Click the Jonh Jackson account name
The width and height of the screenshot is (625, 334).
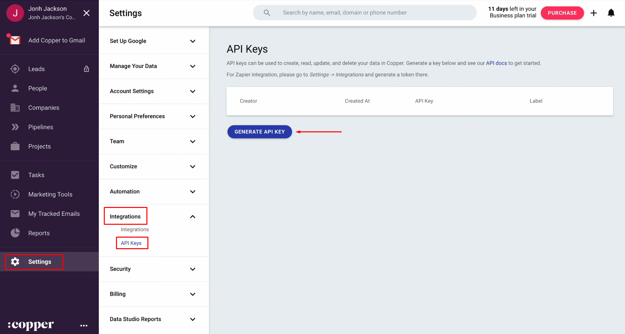pyautogui.click(x=47, y=9)
